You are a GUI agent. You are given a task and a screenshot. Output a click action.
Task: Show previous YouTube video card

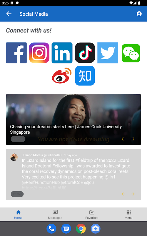coord(123,139)
